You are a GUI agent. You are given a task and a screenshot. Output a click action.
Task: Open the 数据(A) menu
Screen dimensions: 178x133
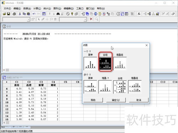point(27,9)
